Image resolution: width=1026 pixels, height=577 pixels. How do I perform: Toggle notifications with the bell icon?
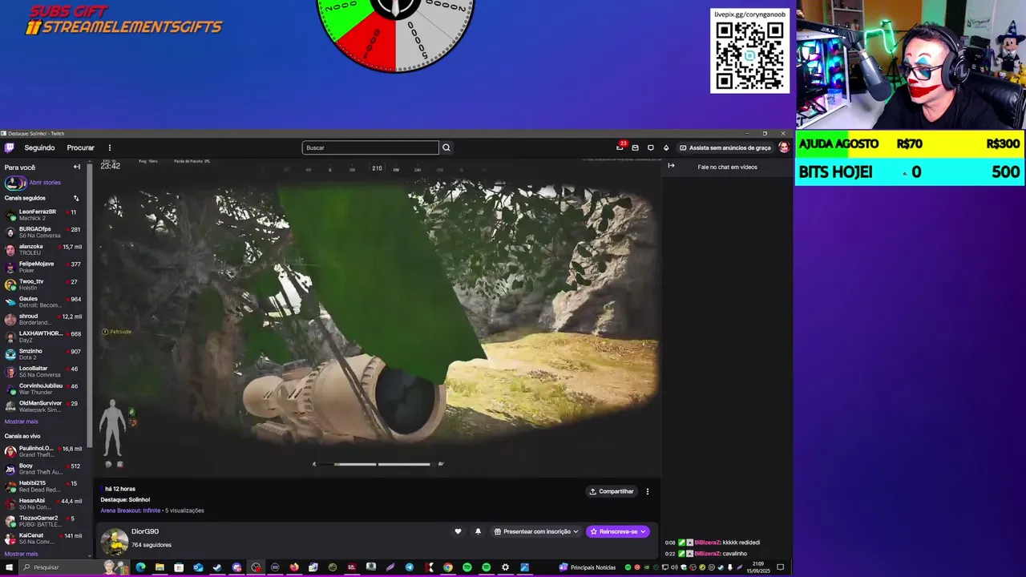[x=478, y=531]
